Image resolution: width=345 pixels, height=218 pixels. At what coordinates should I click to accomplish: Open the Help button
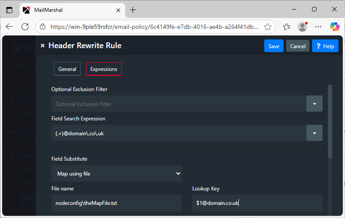pyautogui.click(x=325, y=46)
